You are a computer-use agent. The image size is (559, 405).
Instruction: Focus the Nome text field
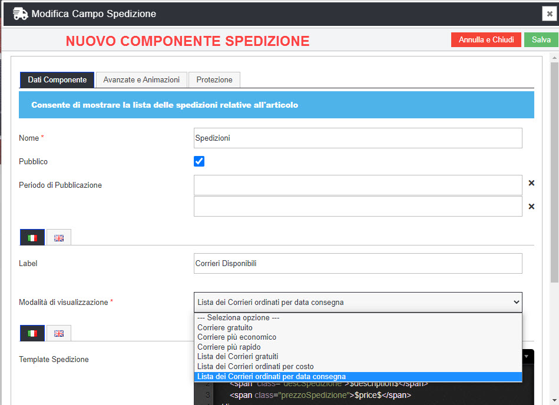(358, 138)
